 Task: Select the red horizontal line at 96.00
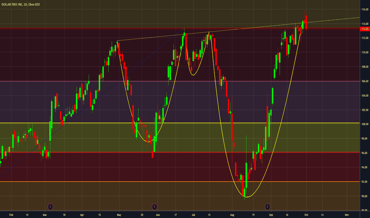180,153
